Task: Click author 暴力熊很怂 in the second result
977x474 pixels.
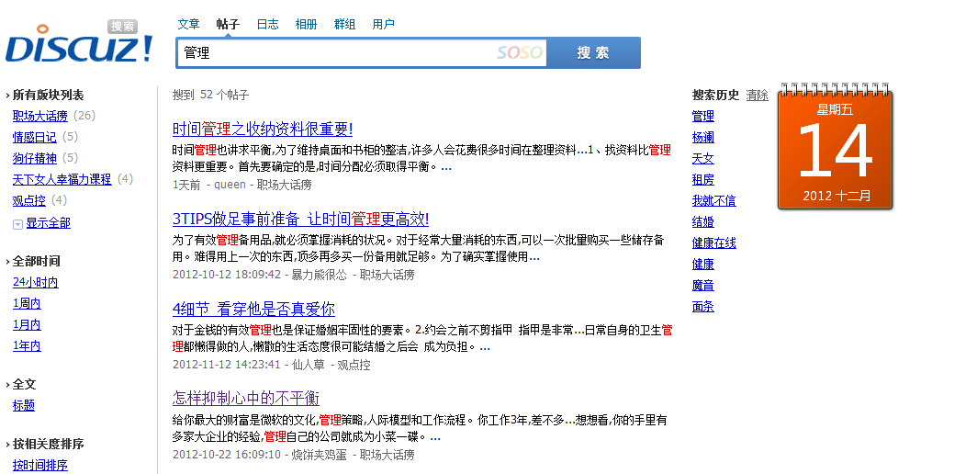Action: tap(319, 275)
